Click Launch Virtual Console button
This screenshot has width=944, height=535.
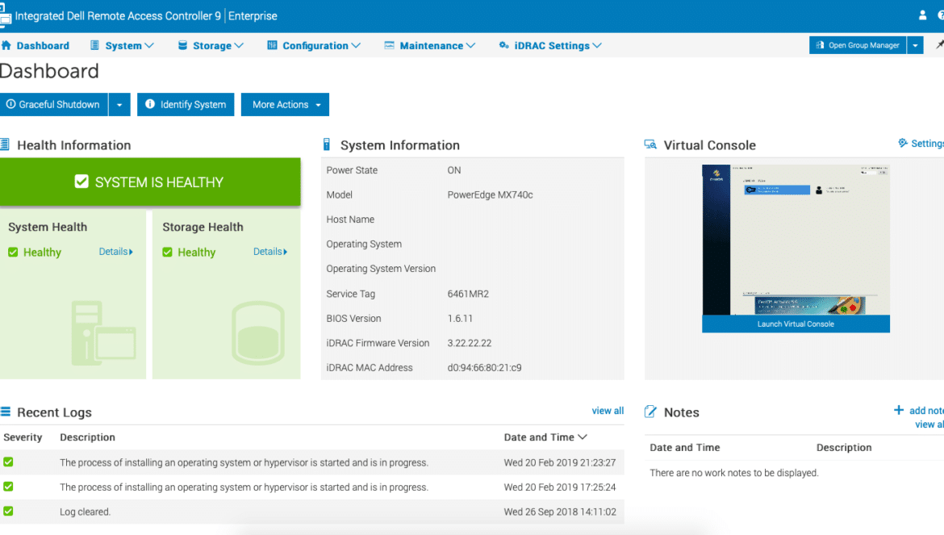(796, 324)
